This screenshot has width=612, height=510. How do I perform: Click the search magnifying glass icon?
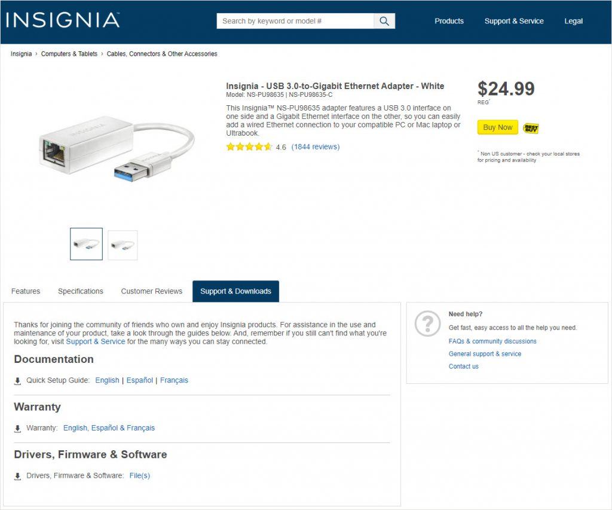[x=384, y=20]
